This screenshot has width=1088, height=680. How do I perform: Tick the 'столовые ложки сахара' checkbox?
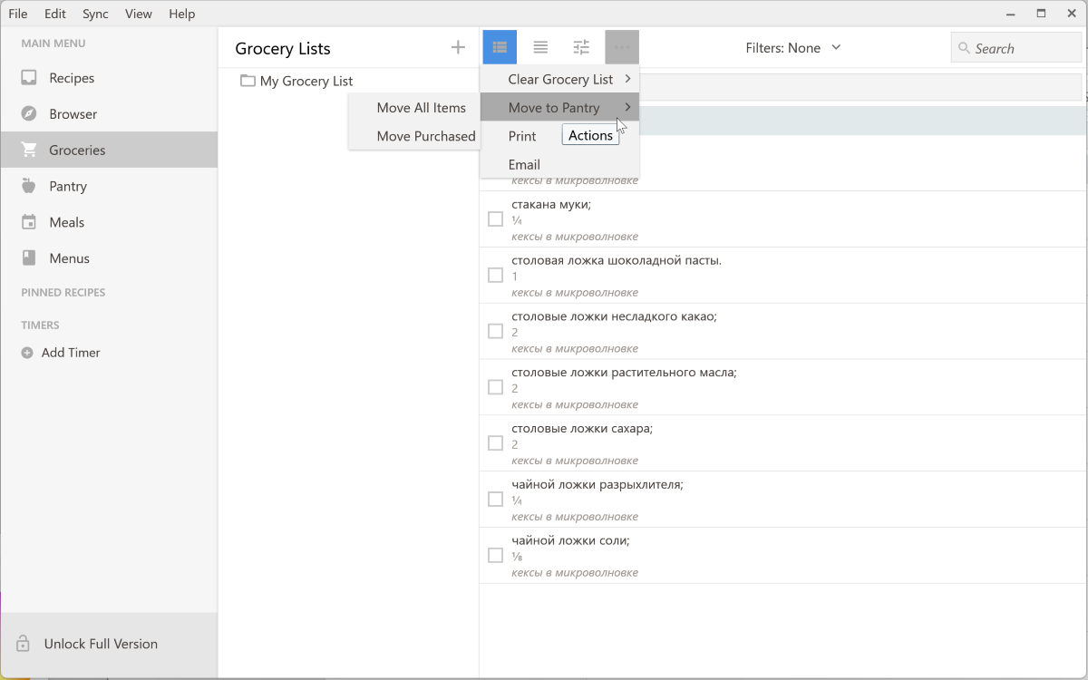(495, 443)
